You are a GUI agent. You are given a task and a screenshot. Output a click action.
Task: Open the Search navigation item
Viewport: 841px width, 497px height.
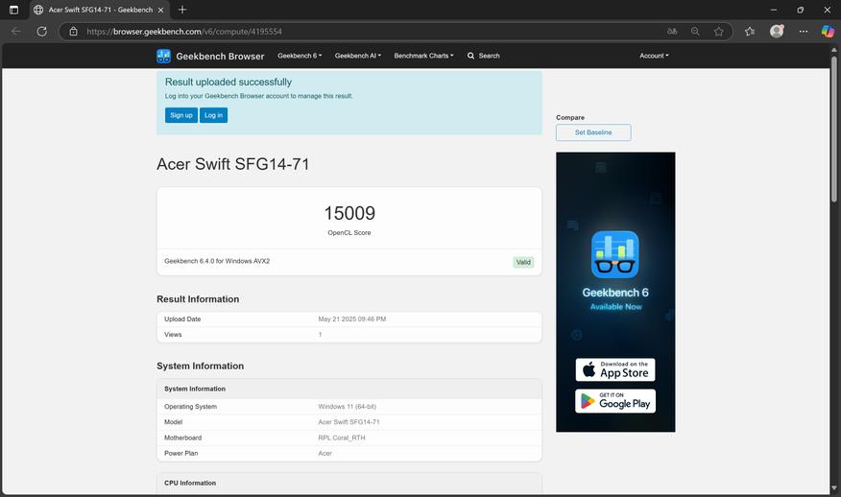pos(484,56)
